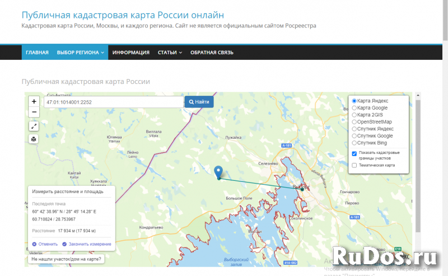The image size is (448, 276).
Task: Click the E18 road shield
Action: tap(398, 249)
